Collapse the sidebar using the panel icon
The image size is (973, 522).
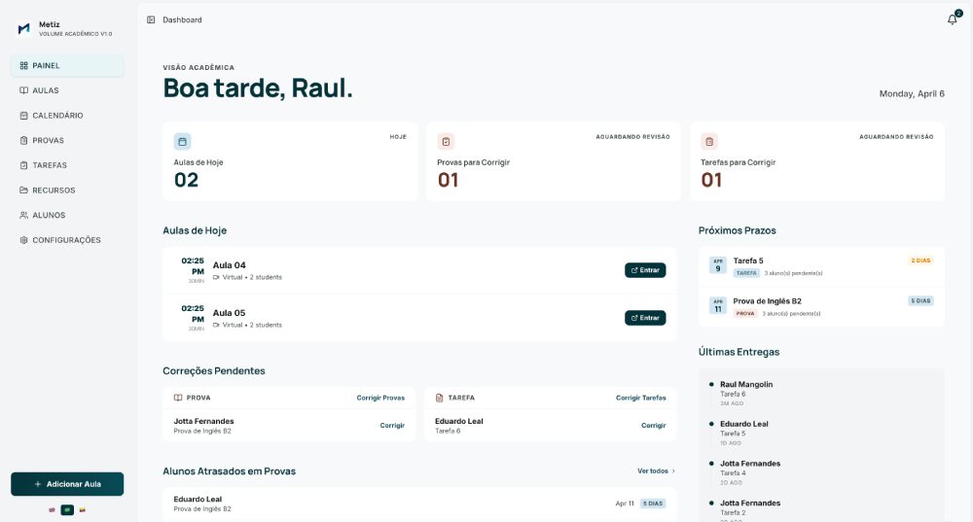(x=151, y=19)
